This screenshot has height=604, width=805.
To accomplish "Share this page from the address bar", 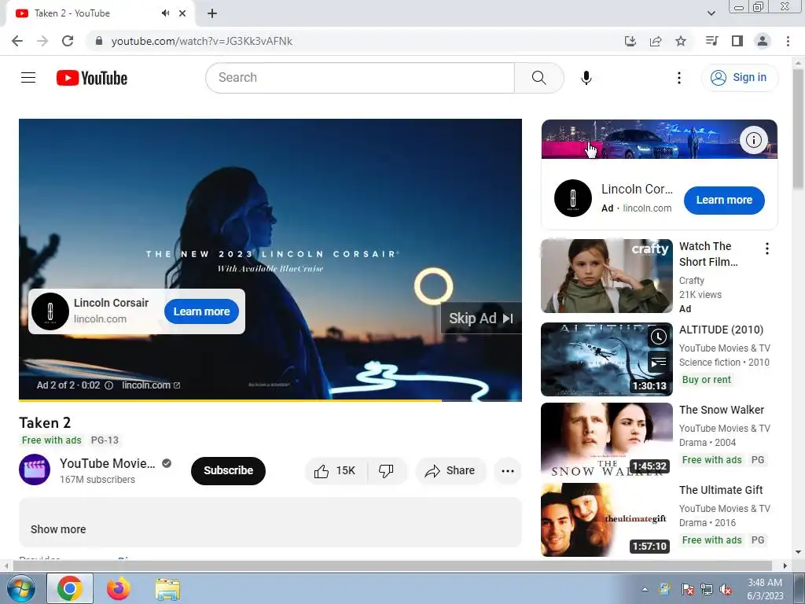I will [656, 41].
